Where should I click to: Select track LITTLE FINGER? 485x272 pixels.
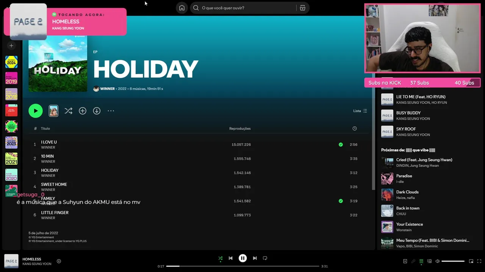pos(55,213)
